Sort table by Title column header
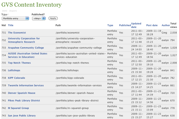The image size is (179, 119). pyautogui.click(x=11, y=25)
